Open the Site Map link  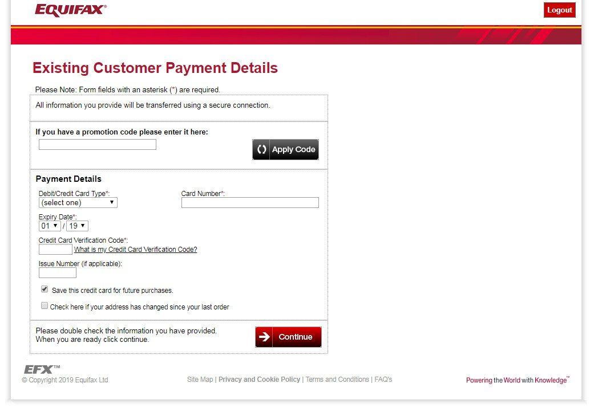[200, 380]
